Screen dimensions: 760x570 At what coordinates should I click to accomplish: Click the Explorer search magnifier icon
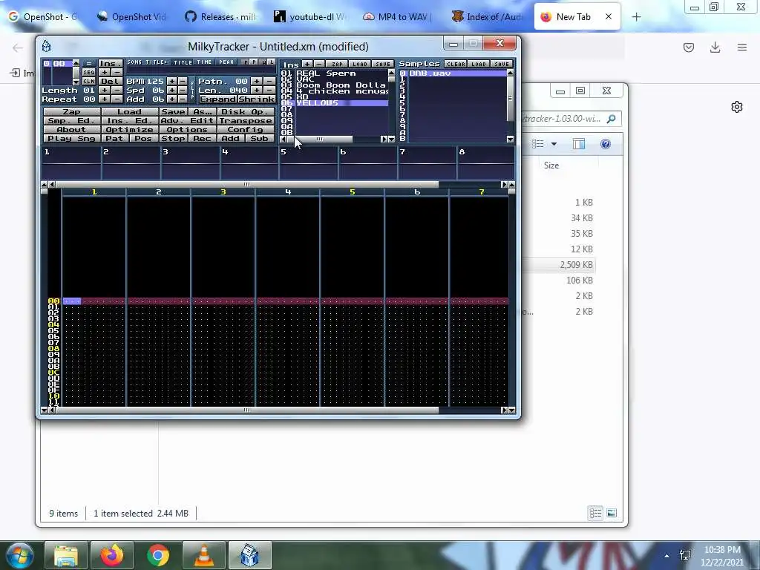(612, 119)
